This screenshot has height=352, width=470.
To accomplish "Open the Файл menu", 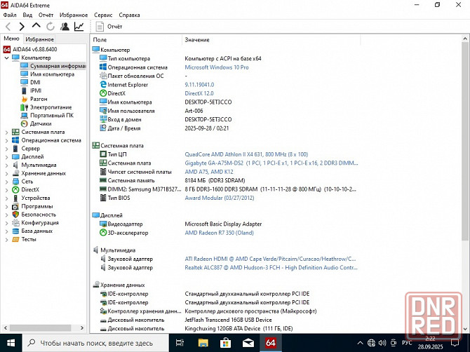I will click(11, 14).
